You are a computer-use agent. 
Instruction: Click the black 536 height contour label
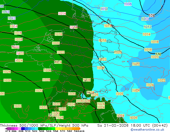point(158,54)
